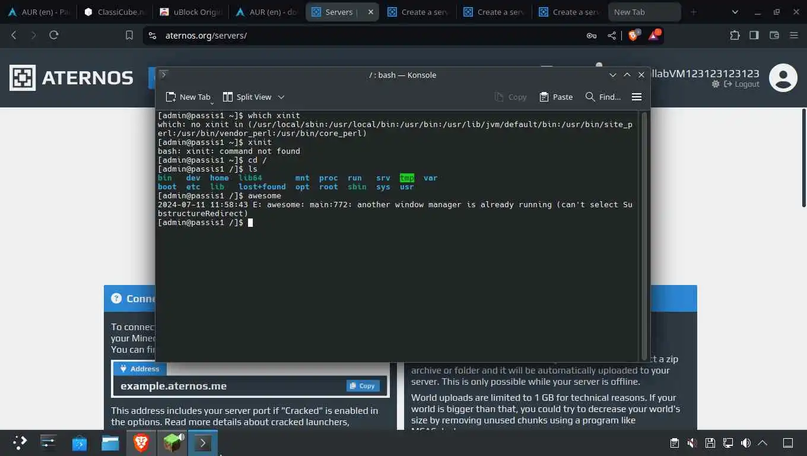Click the Aternos logo
This screenshot has height=456, width=807.
(71, 78)
